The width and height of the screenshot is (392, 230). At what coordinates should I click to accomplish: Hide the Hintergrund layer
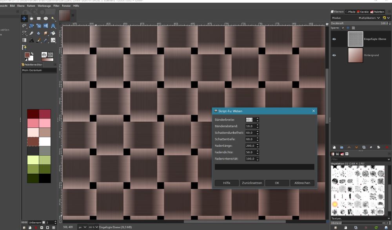334,55
